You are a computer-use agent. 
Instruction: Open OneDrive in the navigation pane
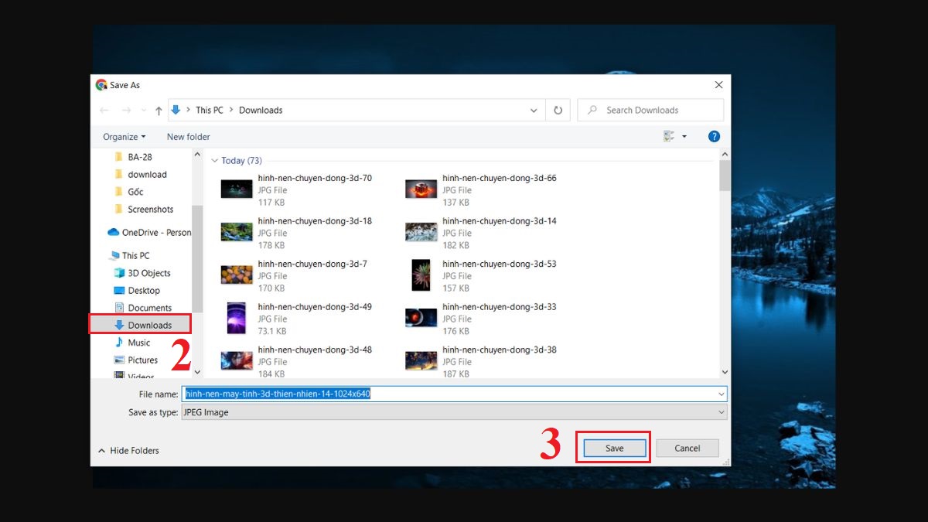coord(155,232)
